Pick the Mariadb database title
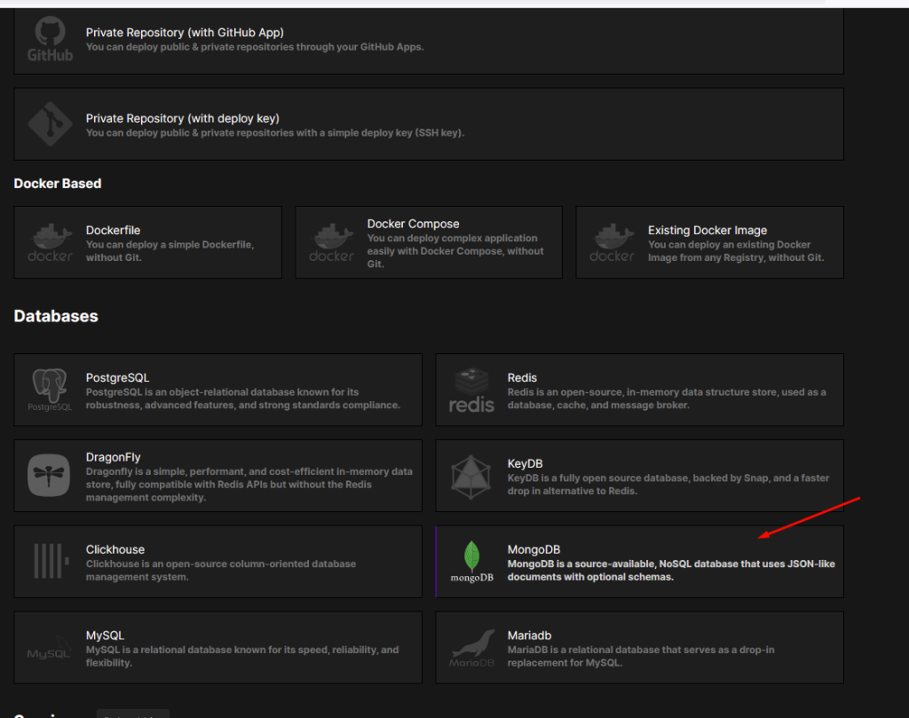 (x=529, y=635)
